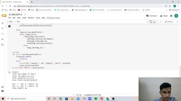The height and width of the screenshot is (101, 181).
Task: Rename the DAA EXP-2 notebook title
Action: [17, 15]
